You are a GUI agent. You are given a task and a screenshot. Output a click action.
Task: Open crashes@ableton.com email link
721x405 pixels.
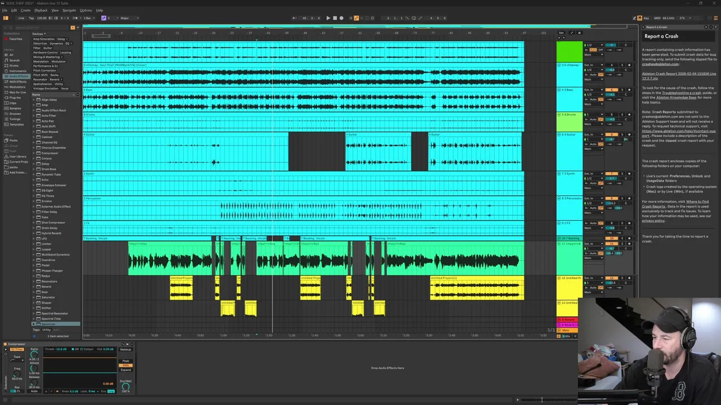pos(660,64)
